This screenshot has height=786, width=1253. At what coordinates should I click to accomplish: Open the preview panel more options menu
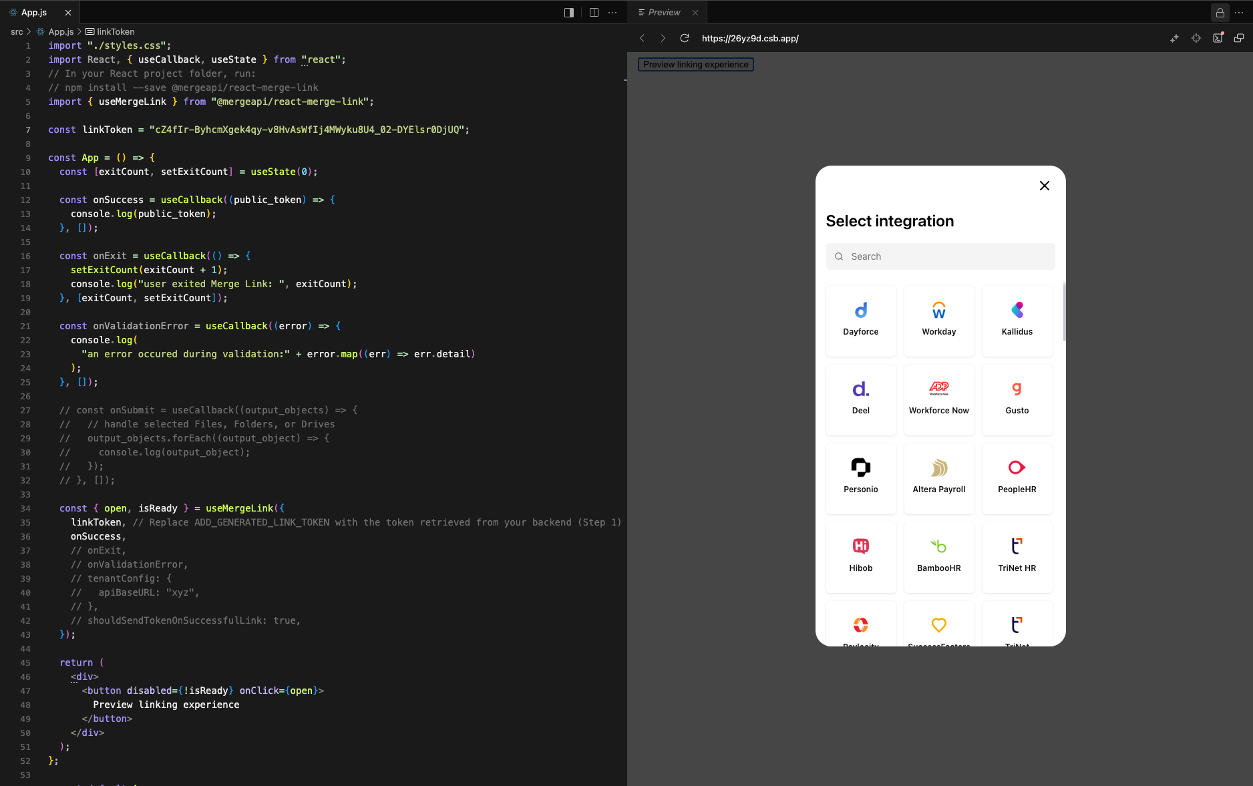tap(1239, 12)
